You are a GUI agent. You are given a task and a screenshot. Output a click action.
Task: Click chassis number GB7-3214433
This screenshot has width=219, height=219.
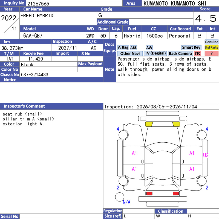[x=34, y=75]
